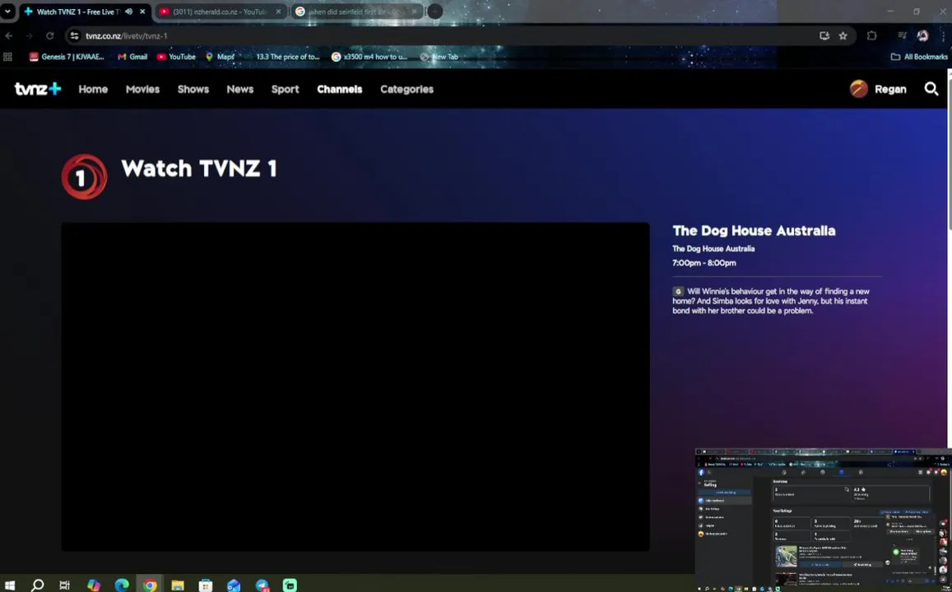Open the search magnifier on TVNZ+
This screenshot has width=952, height=592.
[x=931, y=89]
